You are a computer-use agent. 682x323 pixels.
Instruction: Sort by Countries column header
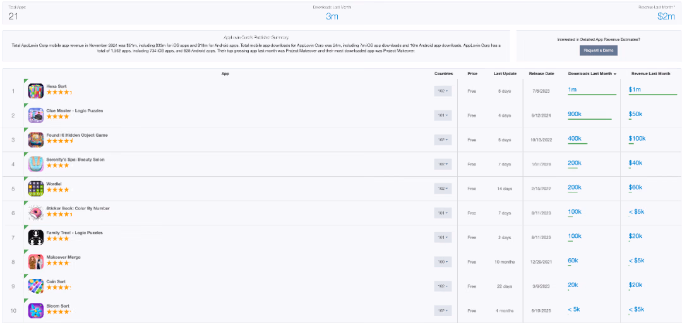(443, 73)
